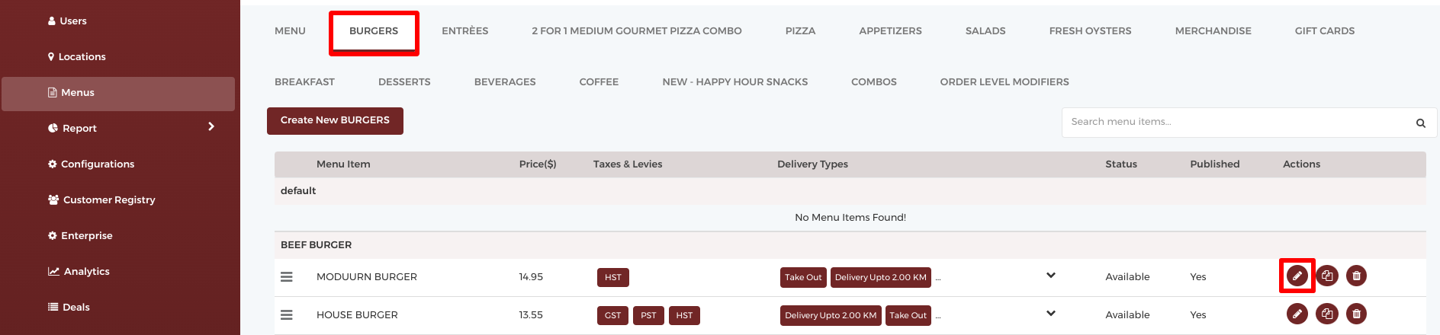
Task: Go to Customer Registry page
Action: pos(108,200)
